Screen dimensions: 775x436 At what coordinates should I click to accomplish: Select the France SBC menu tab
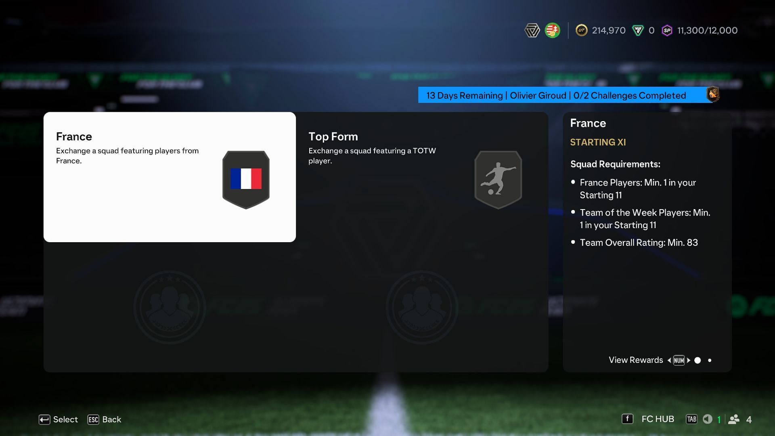169,177
